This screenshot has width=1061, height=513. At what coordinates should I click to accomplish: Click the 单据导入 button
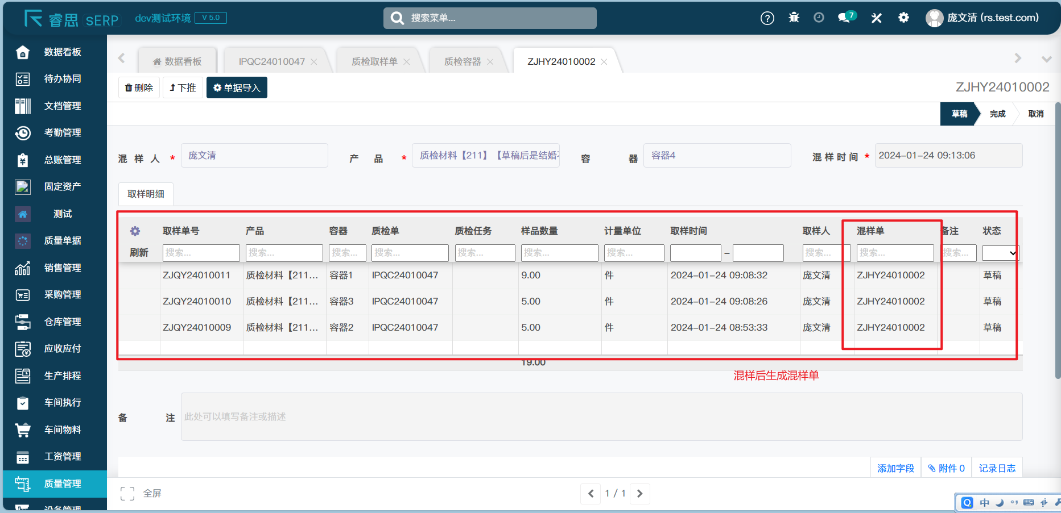[237, 88]
